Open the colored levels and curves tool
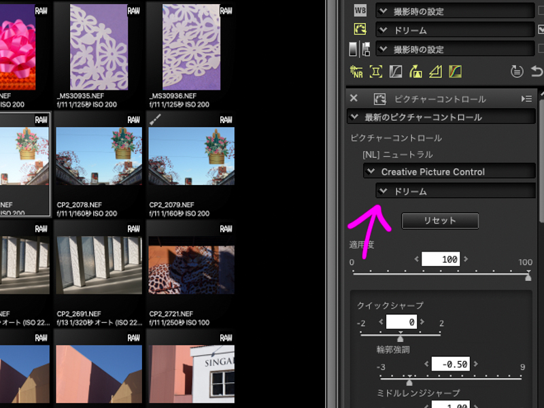Viewport: 544px width, 408px height. 455,72
